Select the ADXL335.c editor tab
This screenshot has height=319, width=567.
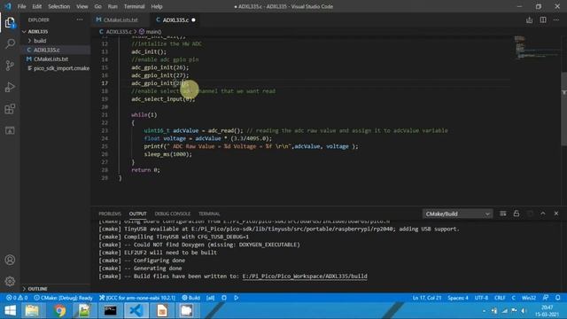175,19
